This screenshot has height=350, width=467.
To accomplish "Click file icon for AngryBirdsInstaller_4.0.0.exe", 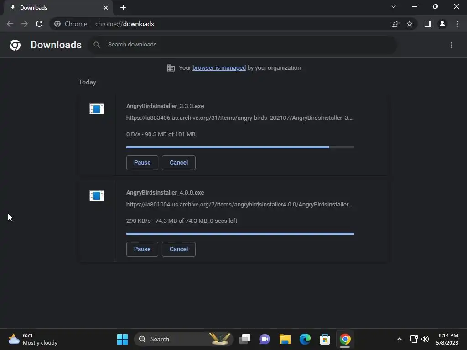I will point(97,196).
